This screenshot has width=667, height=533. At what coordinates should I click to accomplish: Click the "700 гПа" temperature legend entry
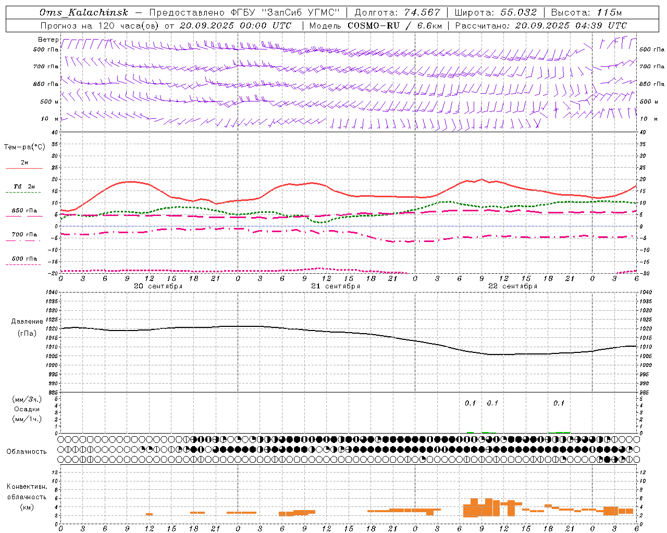pyautogui.click(x=24, y=235)
